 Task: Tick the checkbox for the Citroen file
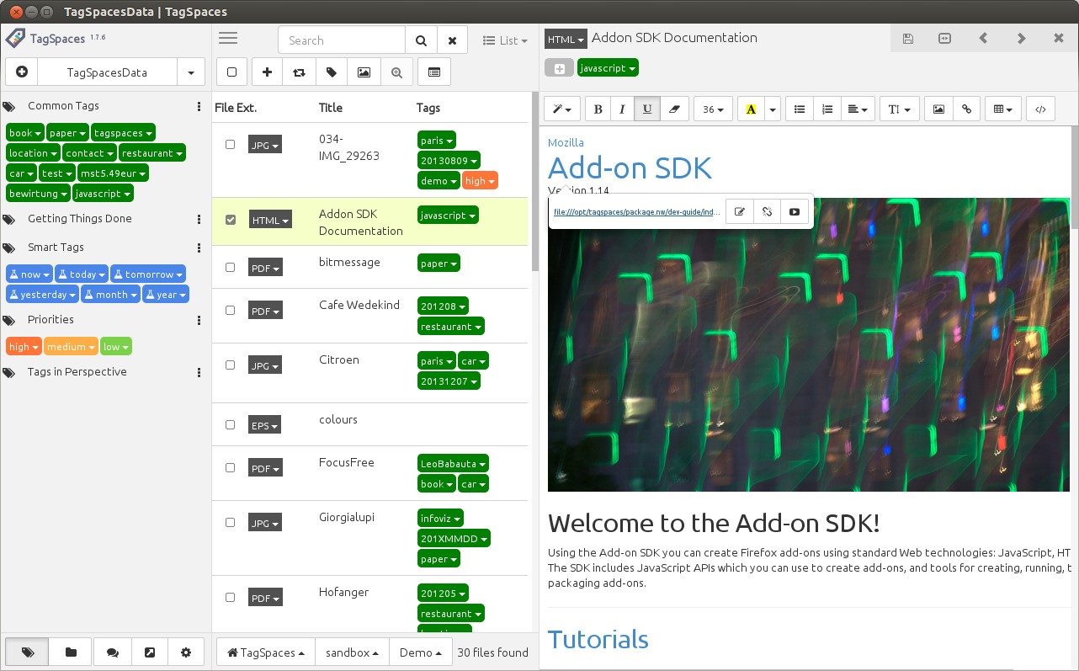[231, 365]
